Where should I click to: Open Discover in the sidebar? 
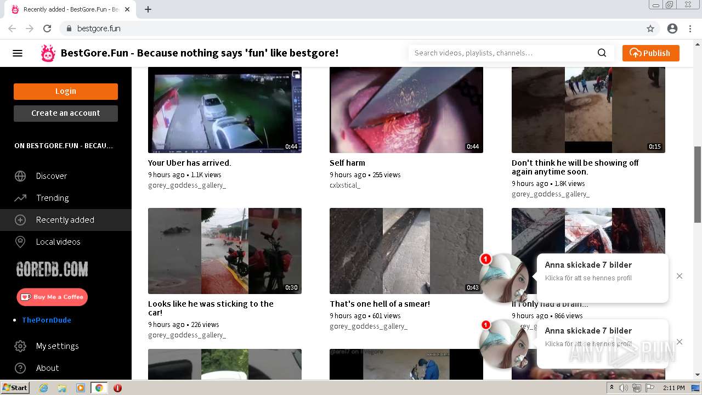point(66,176)
